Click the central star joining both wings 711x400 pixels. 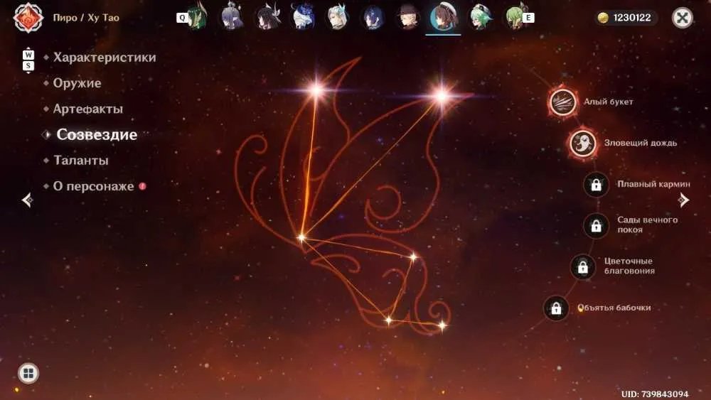click(301, 237)
